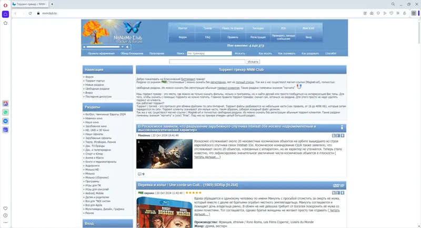Screen dimensions: 421x228
Task: Open the Портал menu item
Action: [x=183, y=28]
